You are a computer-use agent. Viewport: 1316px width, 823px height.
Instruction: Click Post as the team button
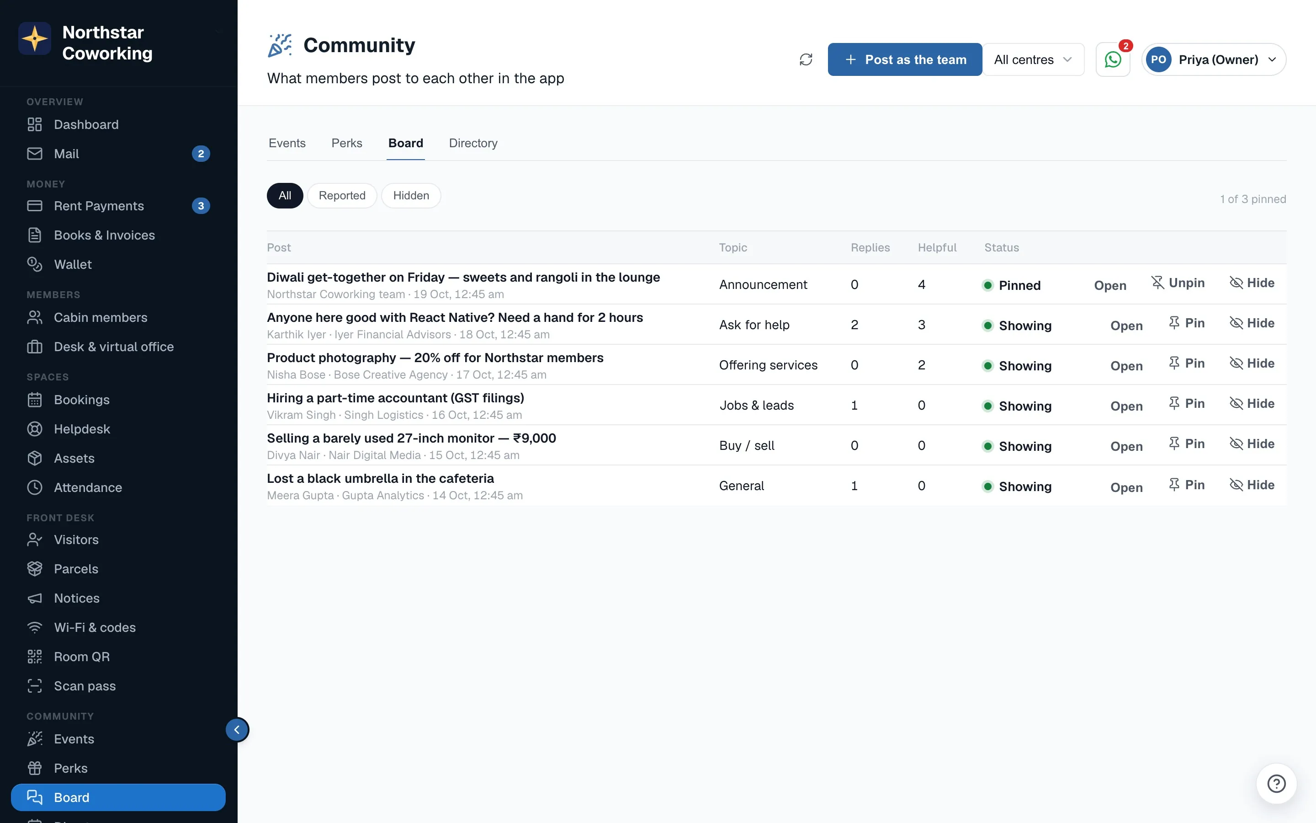905,59
